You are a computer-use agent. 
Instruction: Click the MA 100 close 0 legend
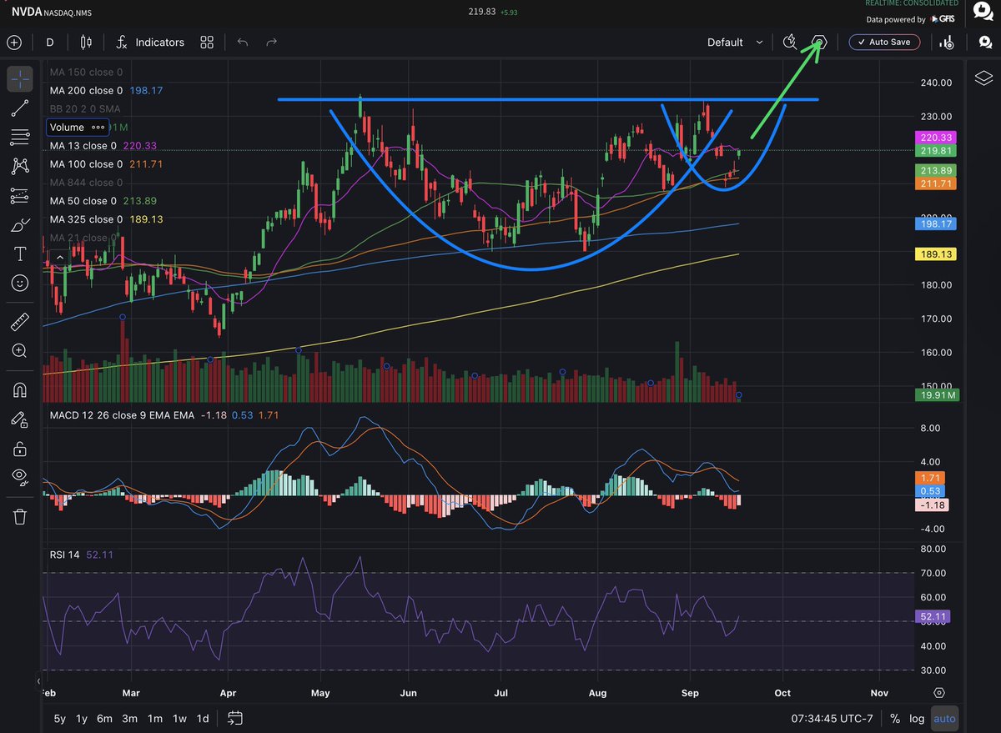tap(86, 163)
